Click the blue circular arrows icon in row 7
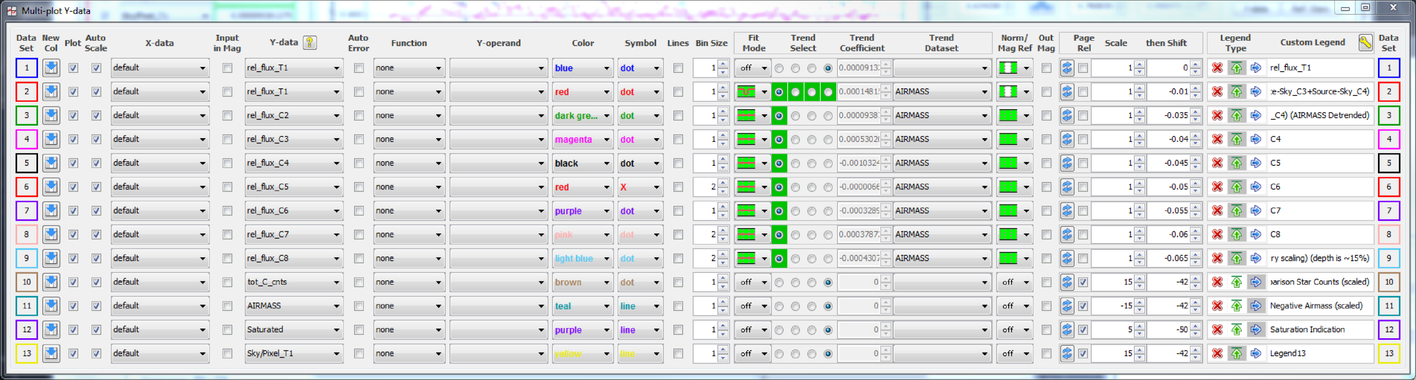1416x380 pixels. (x=1067, y=211)
